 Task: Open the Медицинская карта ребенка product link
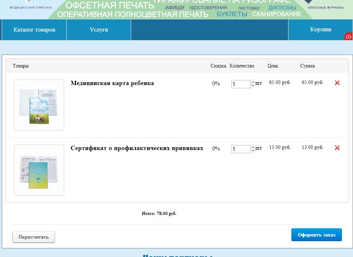coord(112,83)
